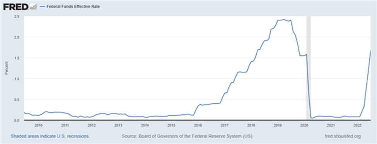Click the 2016 x-axis year label
This screenshot has height=144, width=377.
[x=198, y=125]
